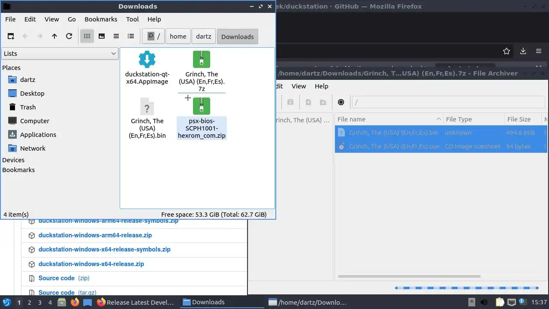549x309 pixels.
Task: Click the Devices section header
Action: coord(13,160)
